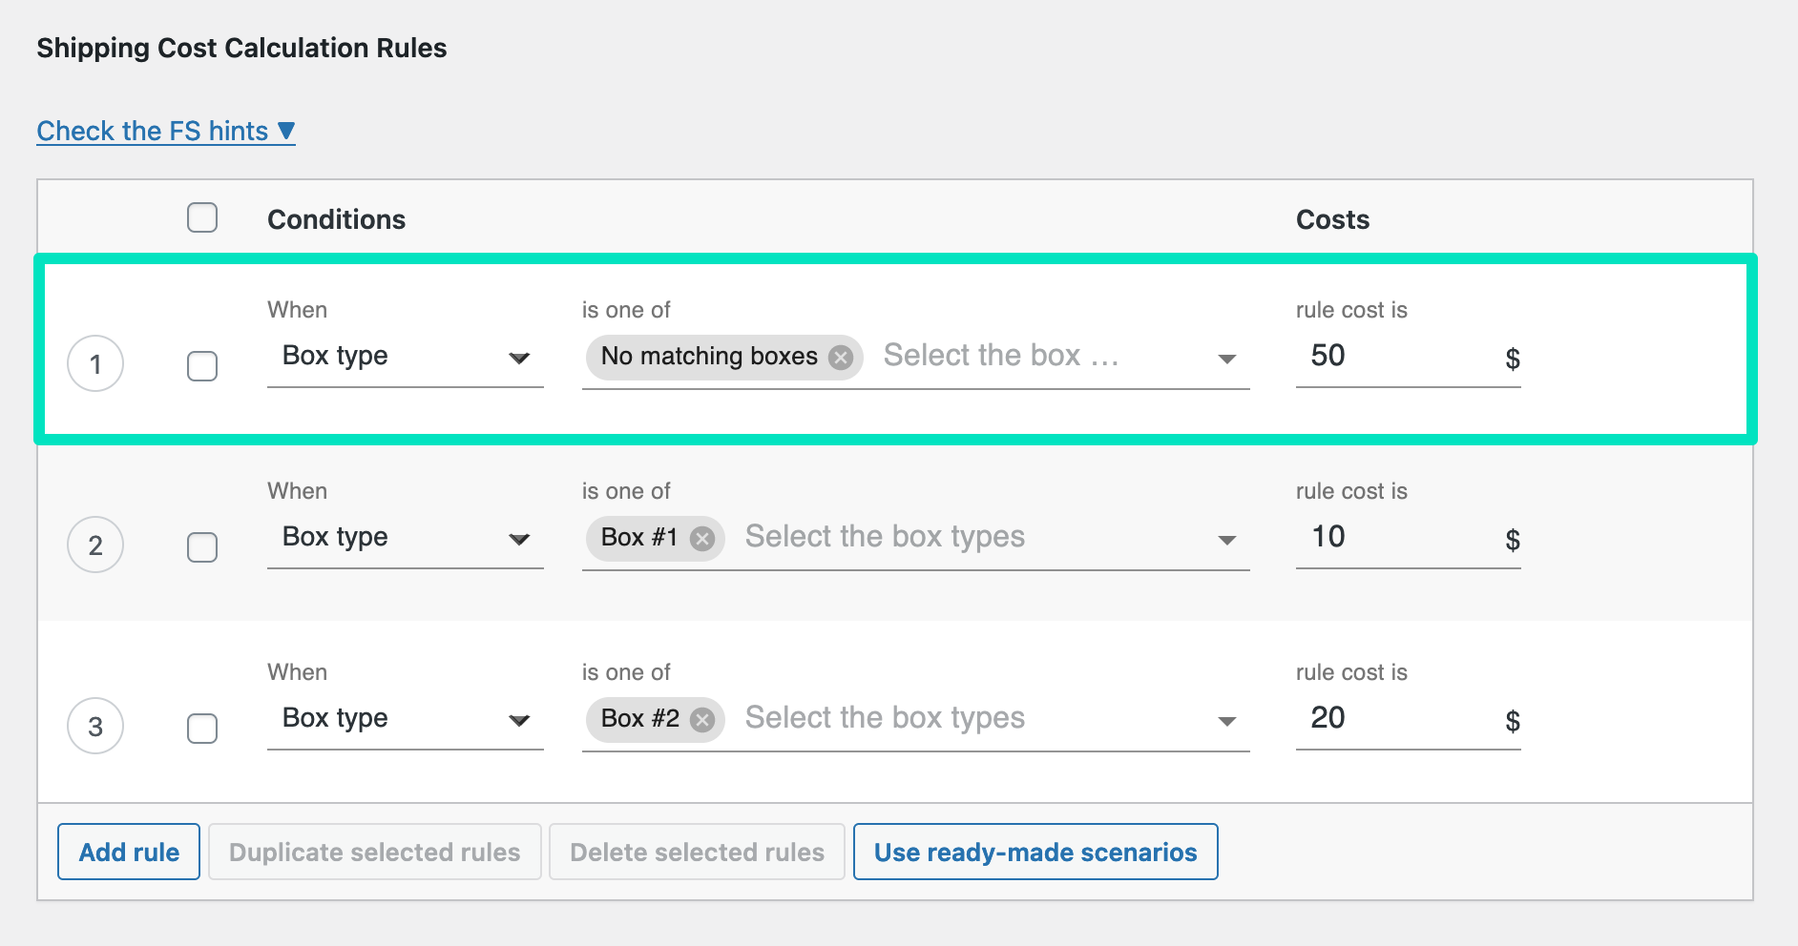Remove the "Box #1" tag from rule 2

click(x=701, y=539)
